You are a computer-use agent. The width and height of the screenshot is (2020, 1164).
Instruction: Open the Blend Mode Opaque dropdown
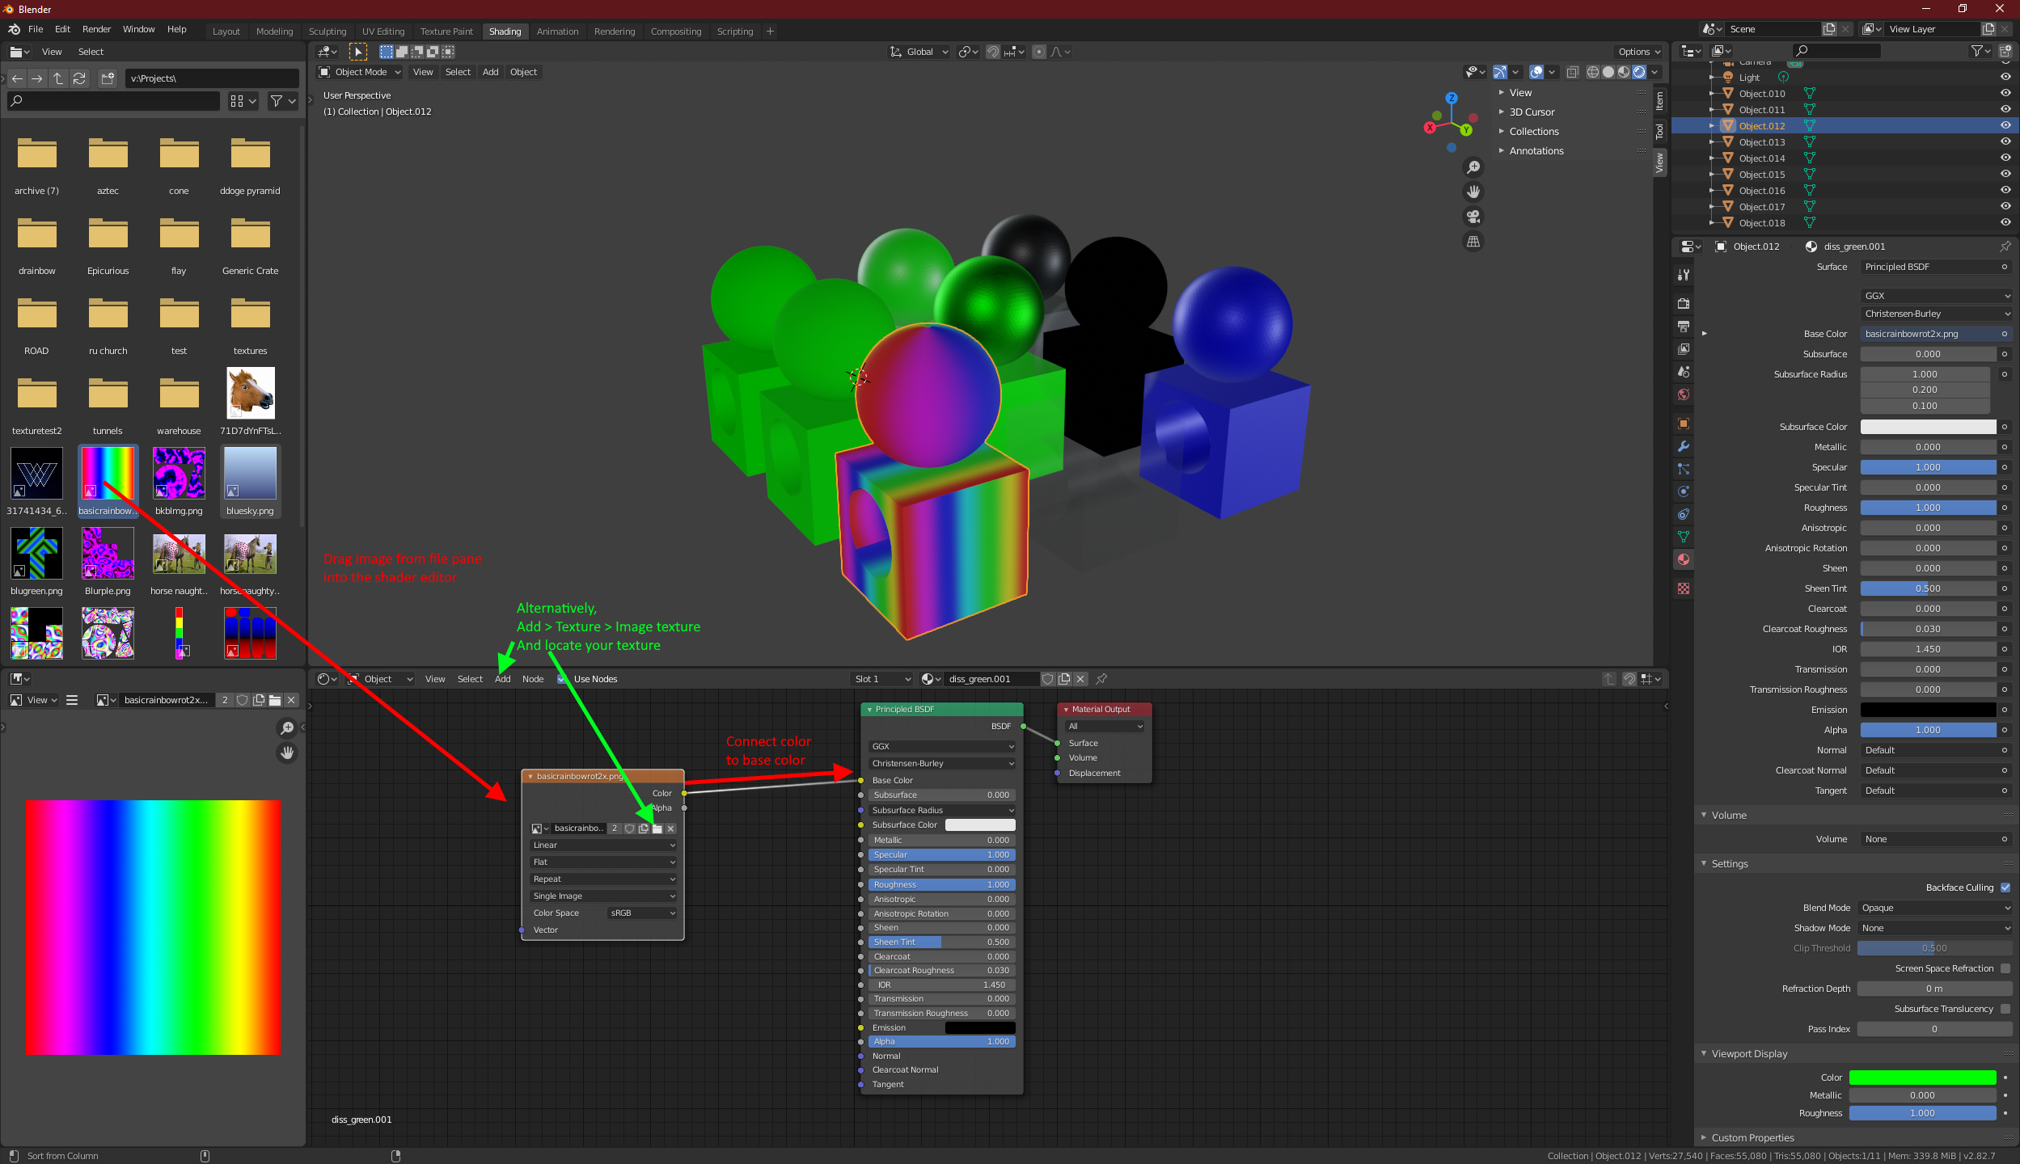tap(1934, 908)
